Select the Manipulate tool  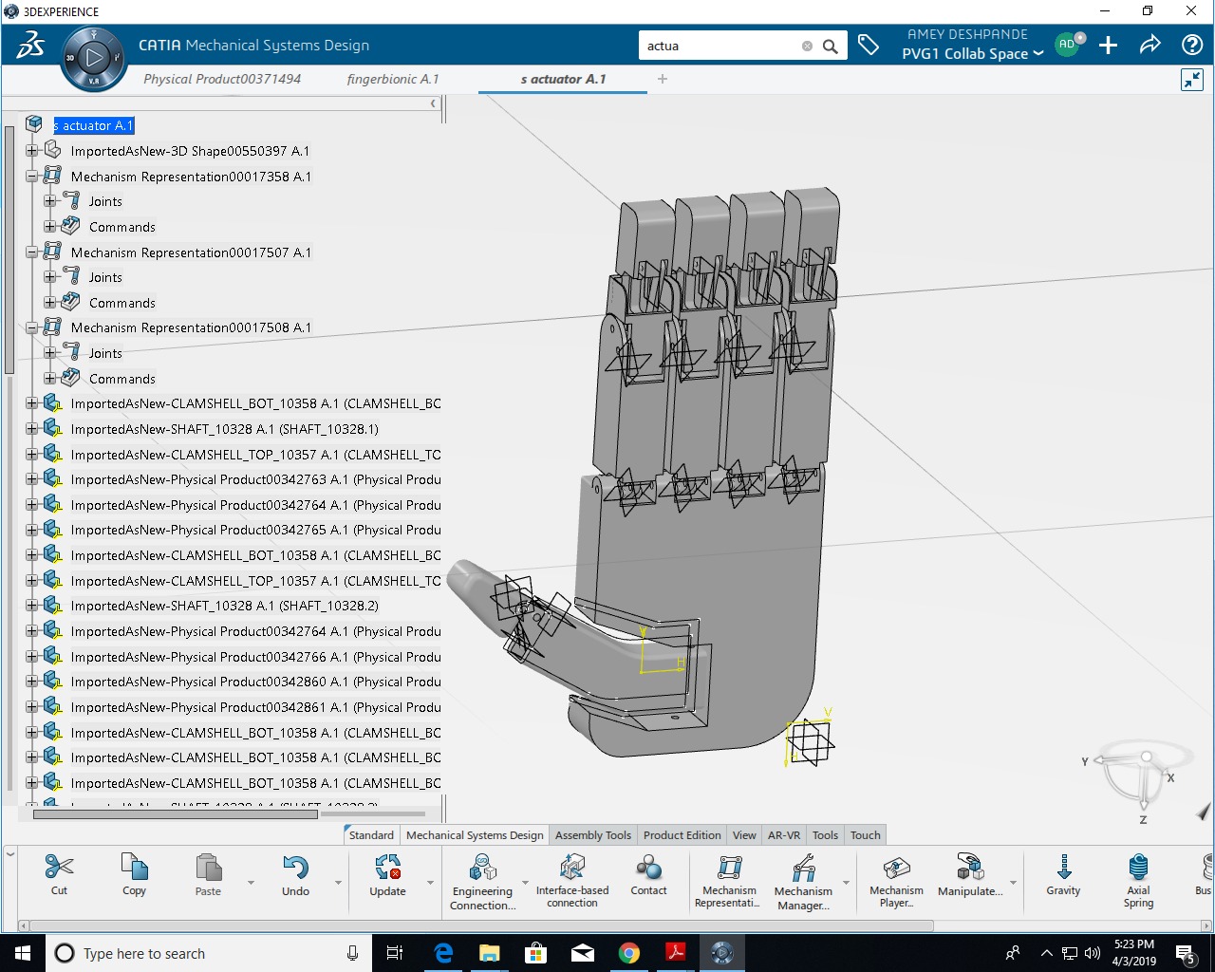coord(969,867)
